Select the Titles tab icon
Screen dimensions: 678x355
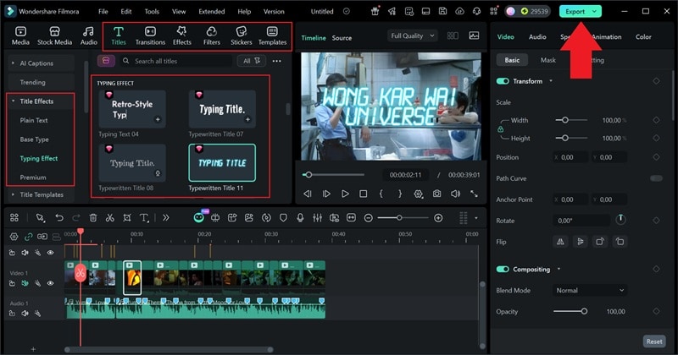tap(119, 31)
